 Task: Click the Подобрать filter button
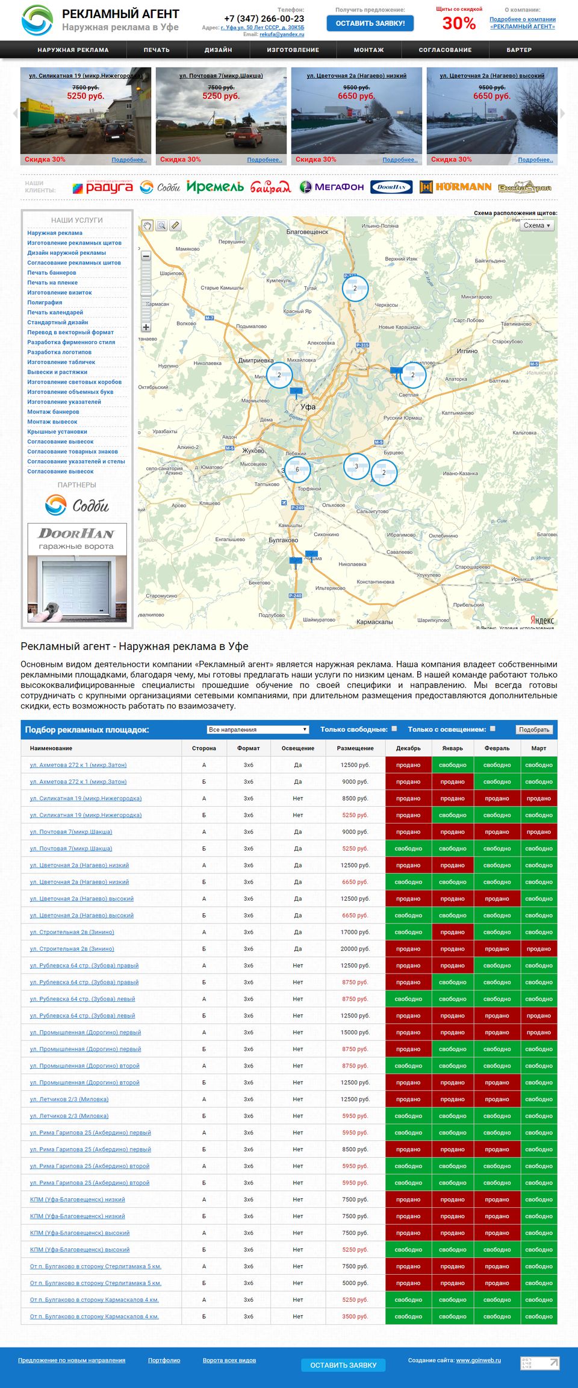coord(535,730)
